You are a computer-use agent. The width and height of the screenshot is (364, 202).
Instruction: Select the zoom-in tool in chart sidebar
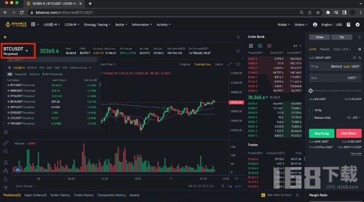[6, 152]
